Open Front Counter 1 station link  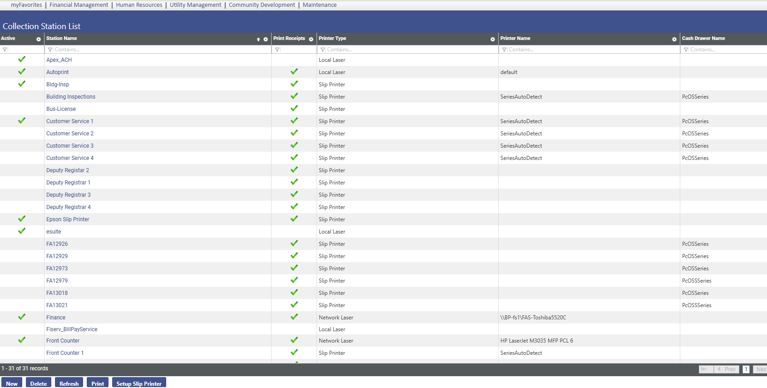coord(65,353)
